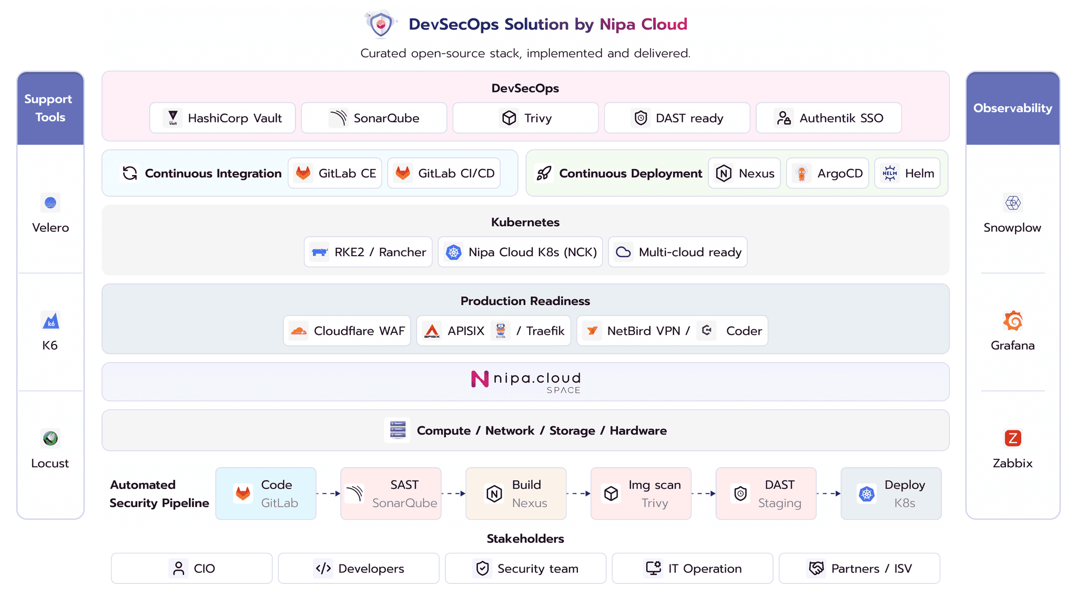Click the SonarQube icon in the DevSecOps row

pyautogui.click(x=339, y=118)
